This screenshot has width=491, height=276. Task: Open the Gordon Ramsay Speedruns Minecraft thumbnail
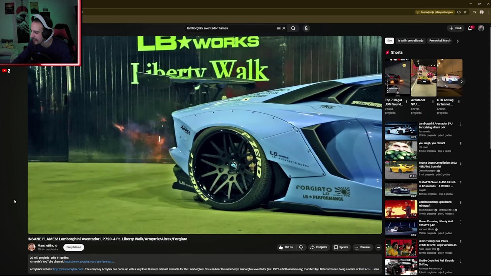click(401, 209)
